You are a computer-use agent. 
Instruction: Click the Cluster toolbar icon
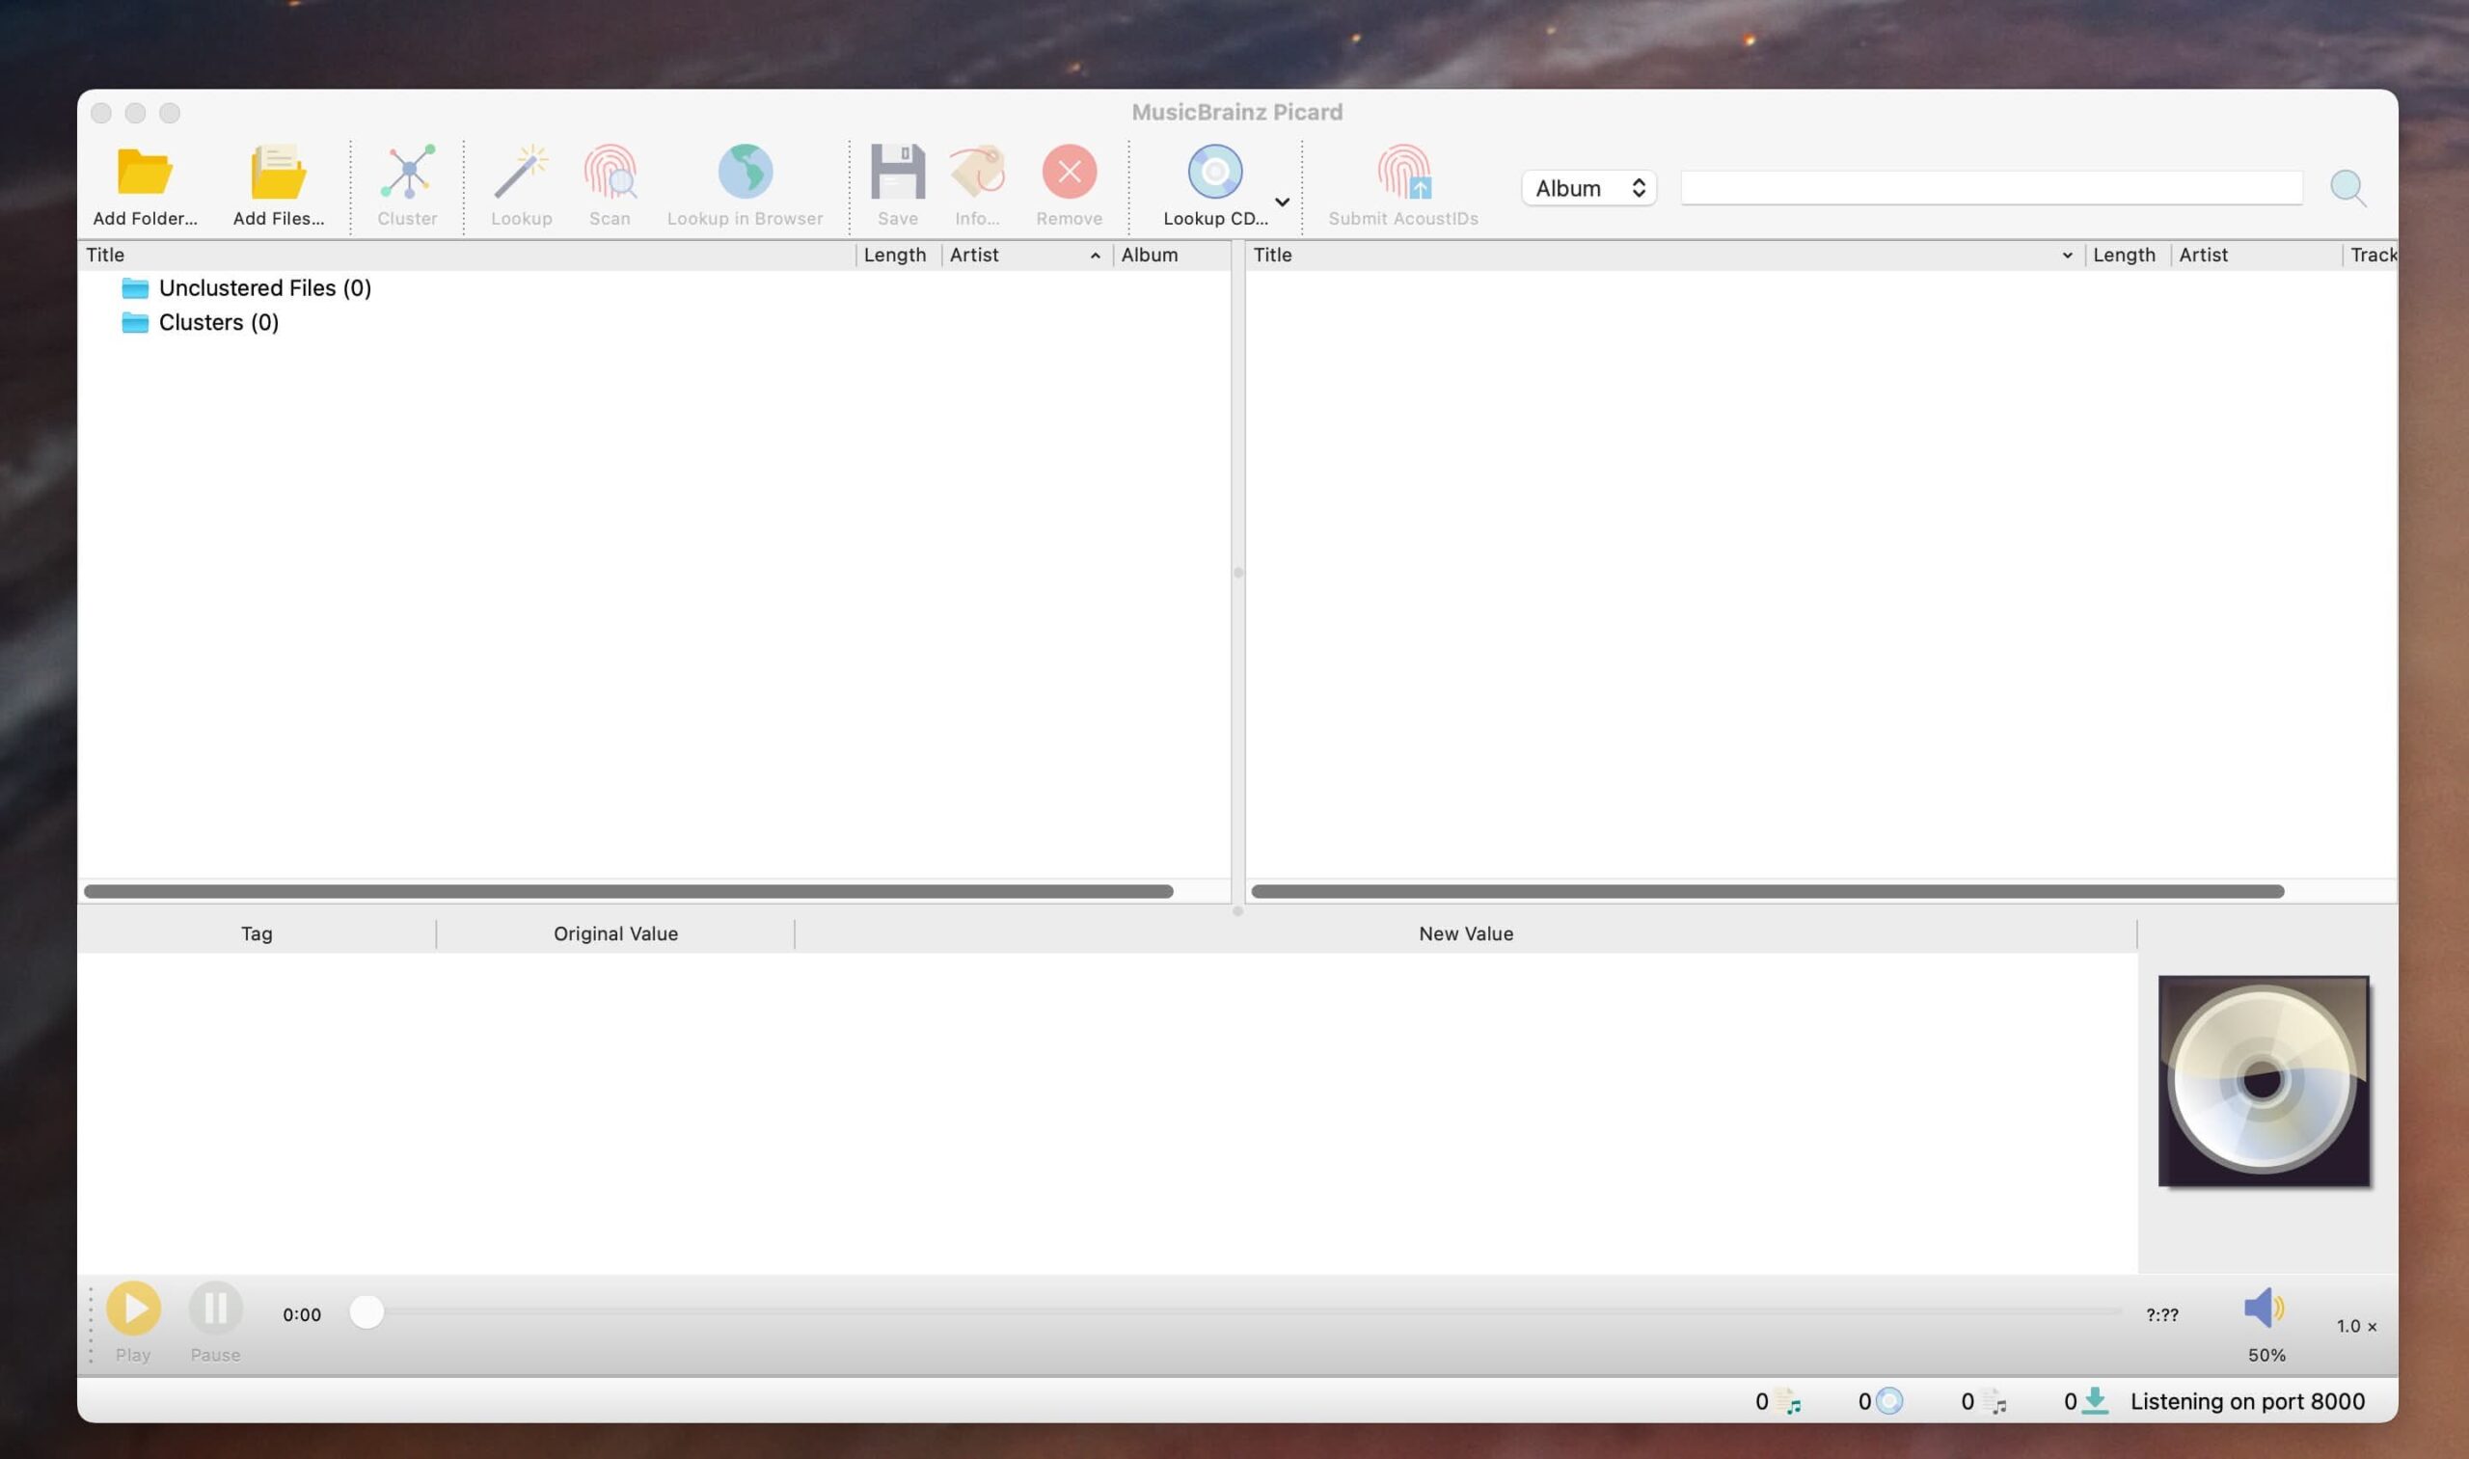coord(407,172)
